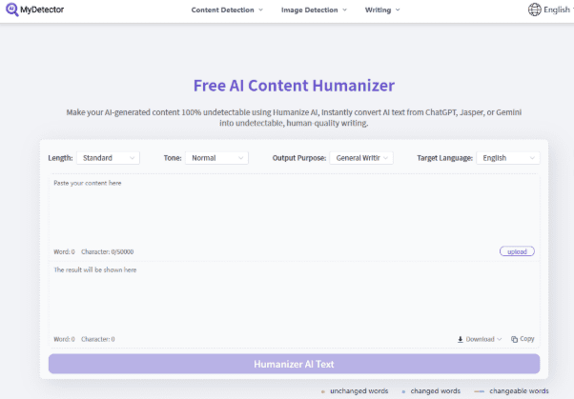Click the MyDetector magnifier logo icon
574x399 pixels.
(10, 10)
